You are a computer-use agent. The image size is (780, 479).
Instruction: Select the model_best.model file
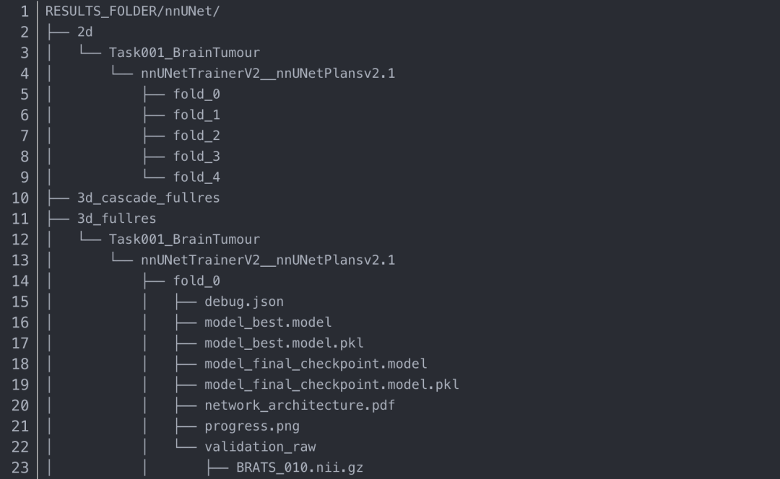tap(268, 322)
